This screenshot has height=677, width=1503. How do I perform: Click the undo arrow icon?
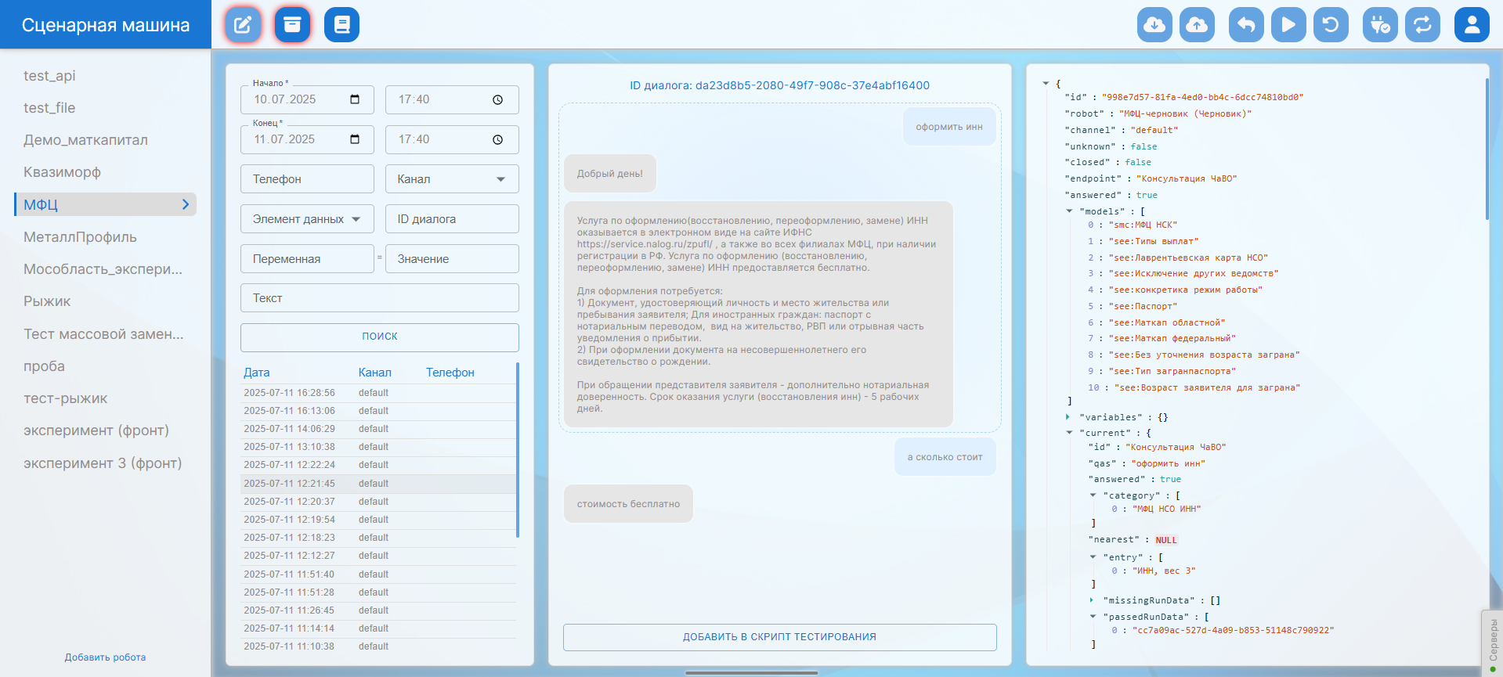point(1245,25)
